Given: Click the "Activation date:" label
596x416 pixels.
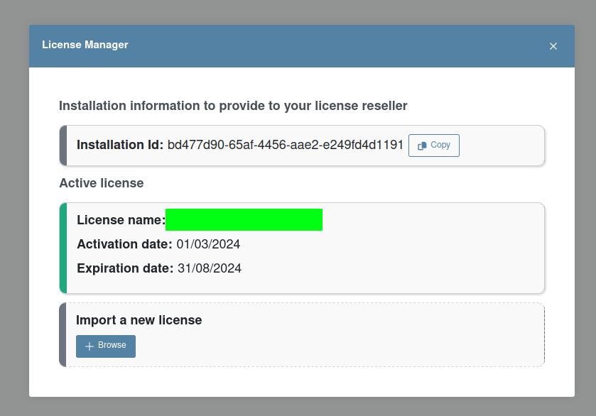Looking at the screenshot, I should click(124, 244).
